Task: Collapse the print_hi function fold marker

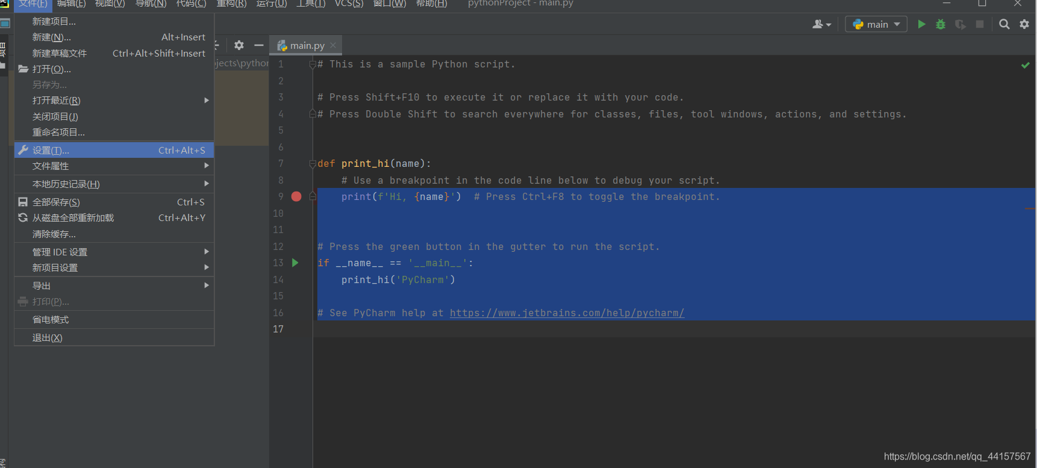Action: (x=313, y=164)
